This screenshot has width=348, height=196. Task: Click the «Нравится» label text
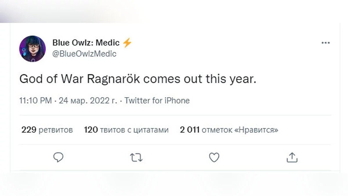(256, 130)
